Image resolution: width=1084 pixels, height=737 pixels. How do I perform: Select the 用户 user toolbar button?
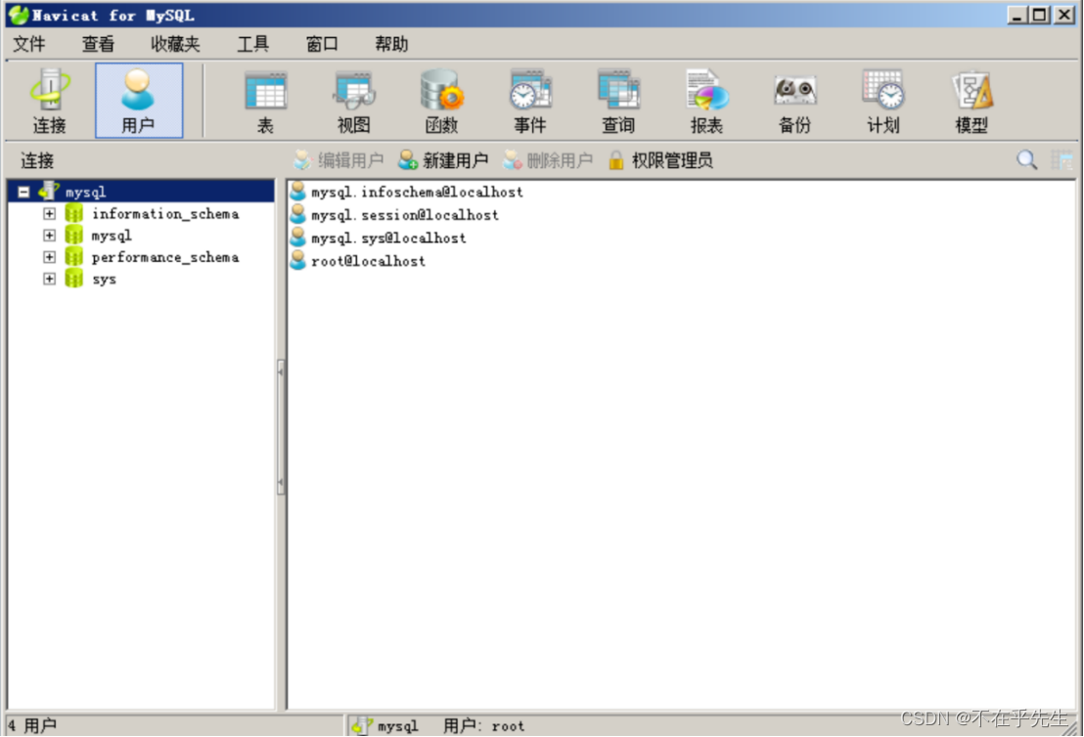(x=138, y=101)
